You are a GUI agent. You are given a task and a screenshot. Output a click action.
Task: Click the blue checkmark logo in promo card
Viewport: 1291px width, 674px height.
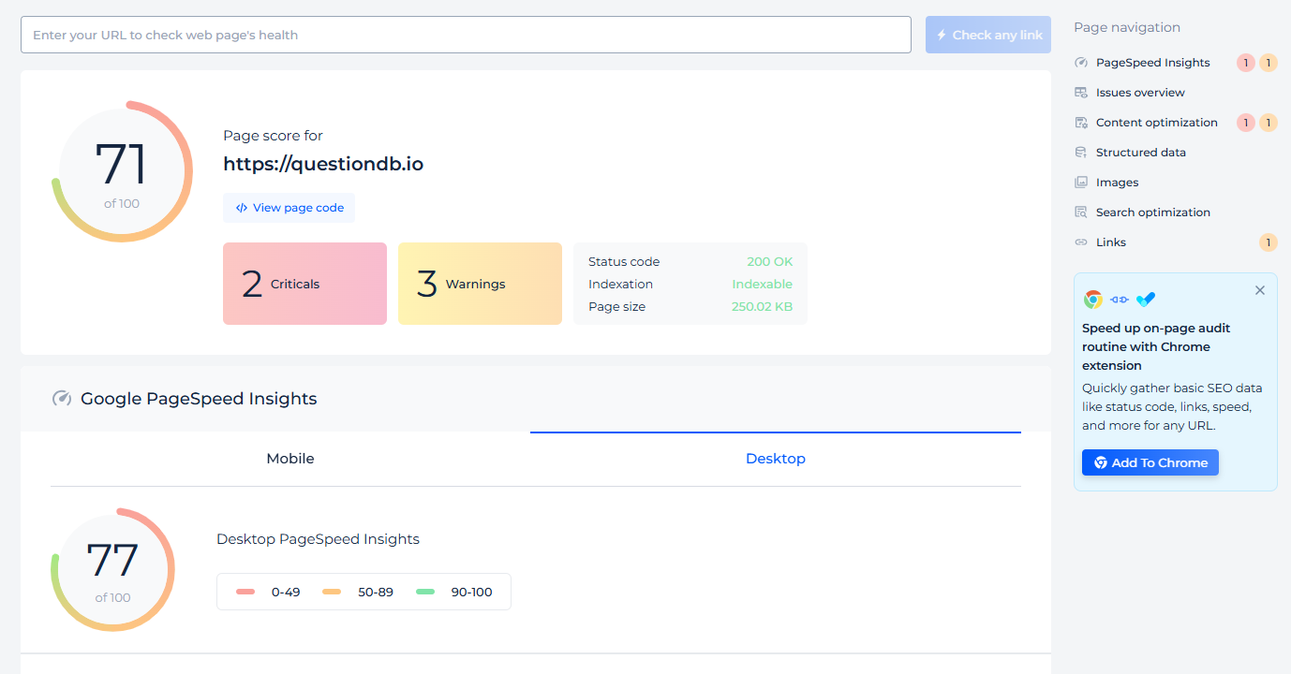[1146, 300]
